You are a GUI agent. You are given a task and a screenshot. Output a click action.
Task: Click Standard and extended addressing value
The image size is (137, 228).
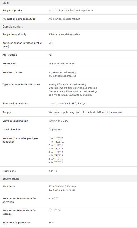point(62,63)
